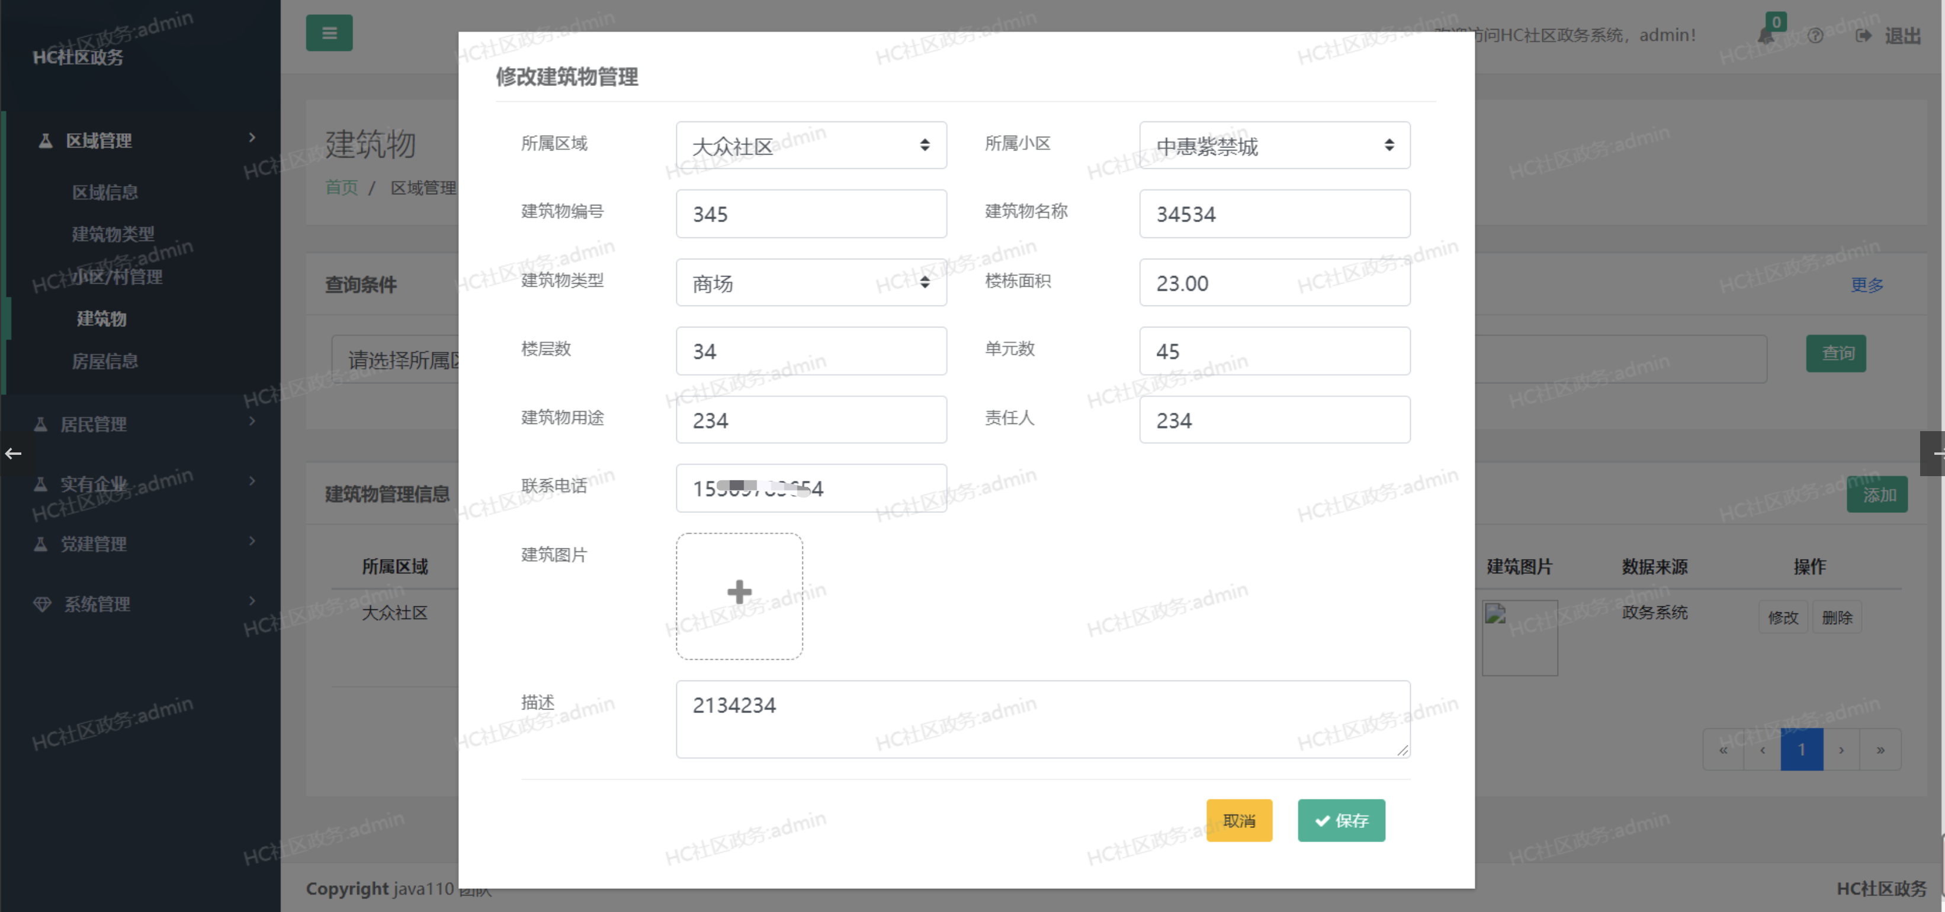Expand the 居民管理 menu chevron
Image resolution: width=1945 pixels, height=912 pixels.
(252, 420)
